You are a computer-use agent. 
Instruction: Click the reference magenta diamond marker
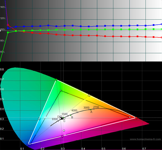(x=65, y=134)
